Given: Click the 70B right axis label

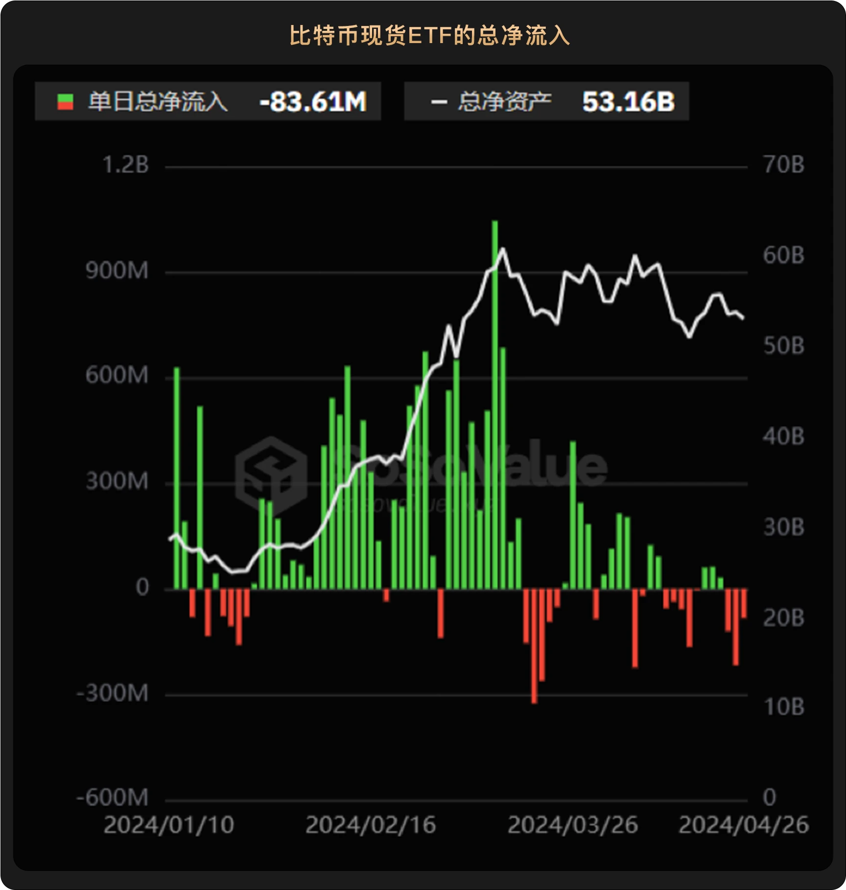Looking at the screenshot, I should click(x=783, y=165).
